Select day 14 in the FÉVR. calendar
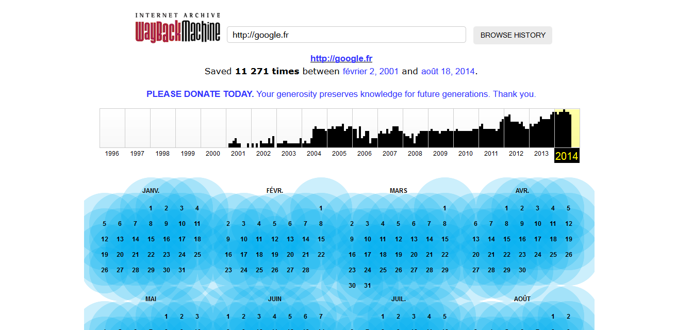Screen dimensions: 676x330 306,239
